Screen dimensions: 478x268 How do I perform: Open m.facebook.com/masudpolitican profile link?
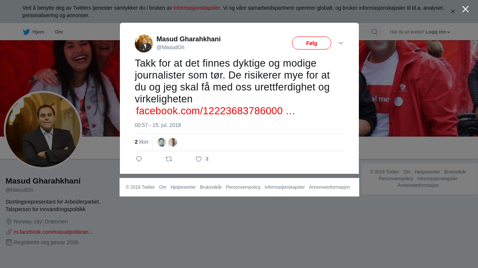(x=54, y=232)
